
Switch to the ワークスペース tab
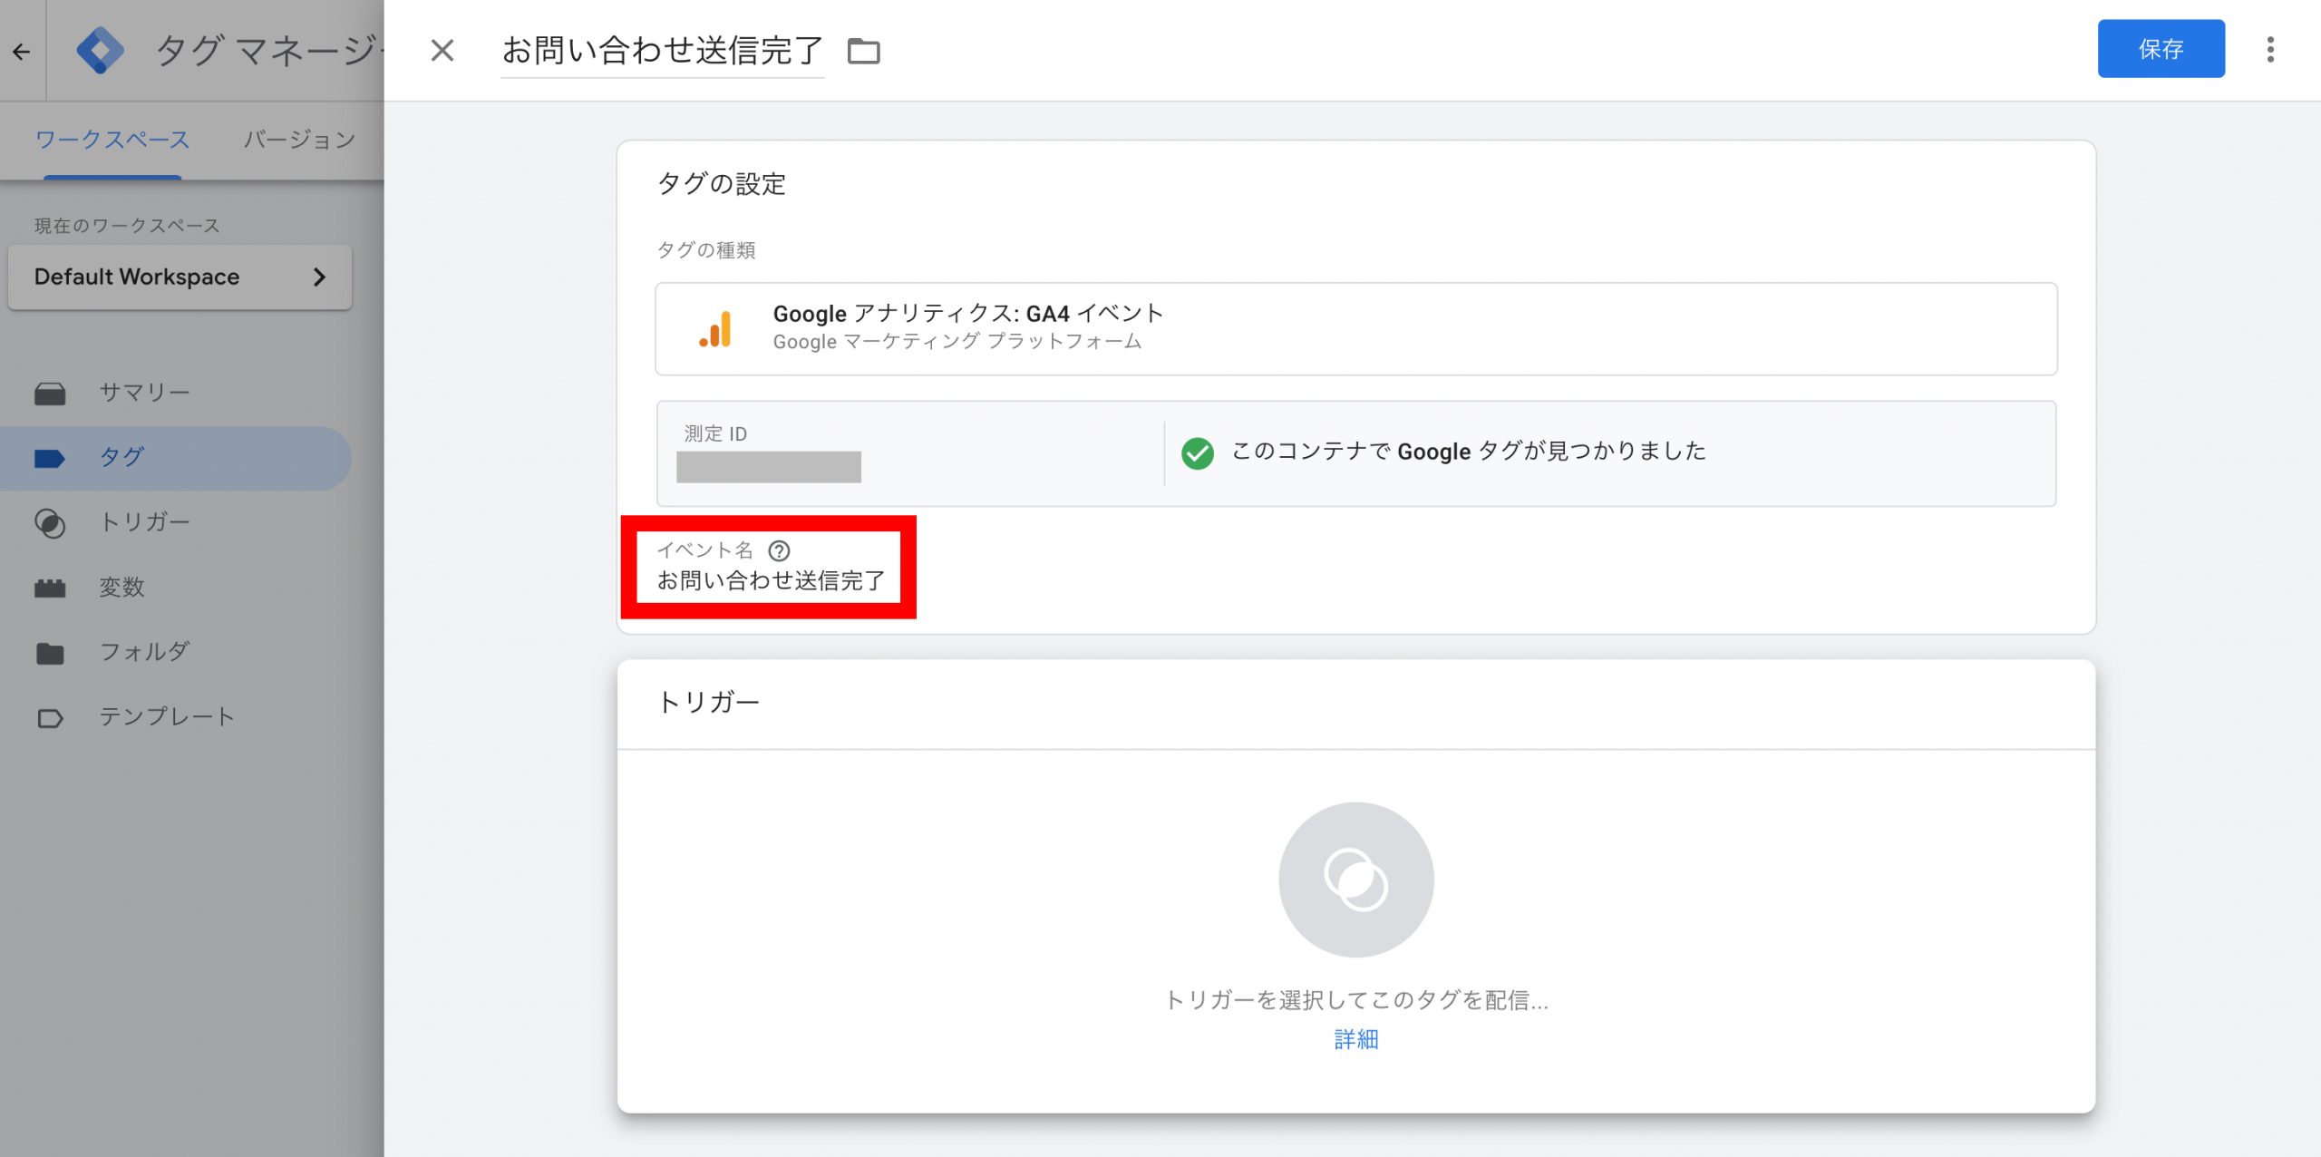[x=112, y=140]
